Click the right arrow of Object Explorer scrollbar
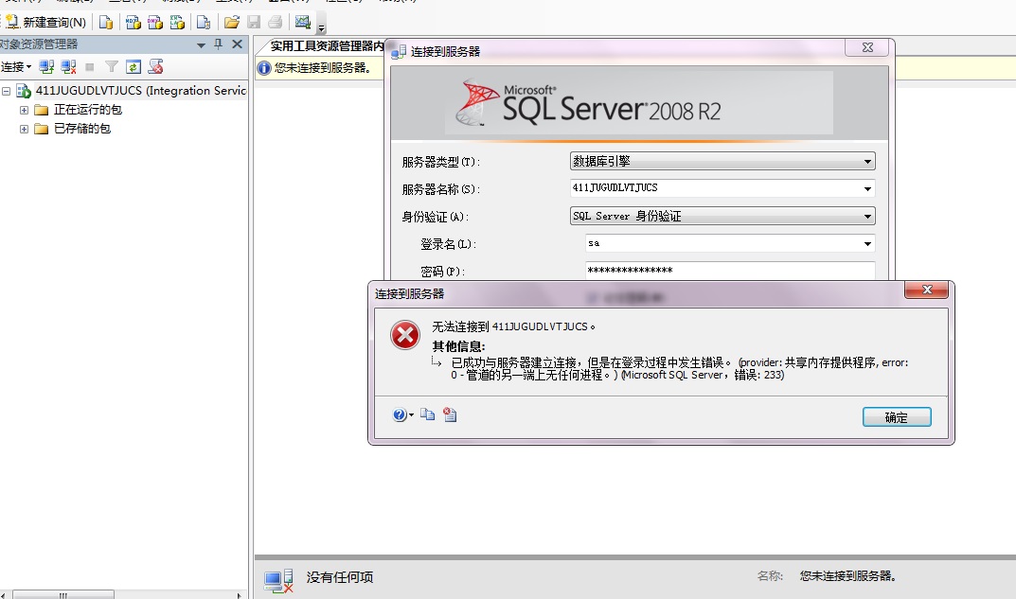 240,595
